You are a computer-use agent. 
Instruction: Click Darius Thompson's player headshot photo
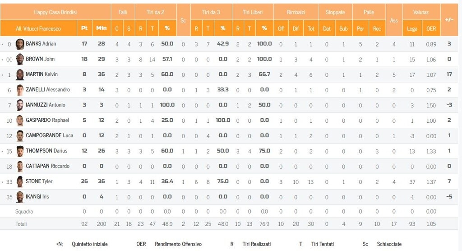click(x=20, y=151)
